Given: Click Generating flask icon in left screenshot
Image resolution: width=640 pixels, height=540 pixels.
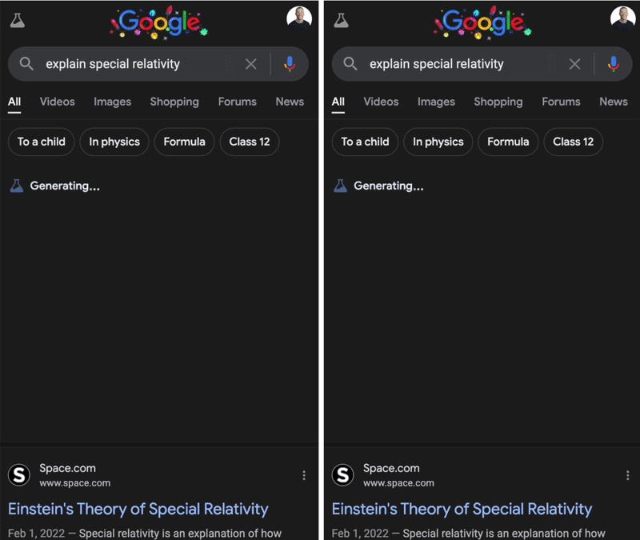Looking at the screenshot, I should click(x=16, y=186).
